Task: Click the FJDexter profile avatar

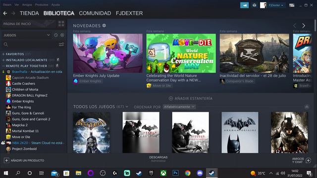Action: pyautogui.click(x=263, y=5)
